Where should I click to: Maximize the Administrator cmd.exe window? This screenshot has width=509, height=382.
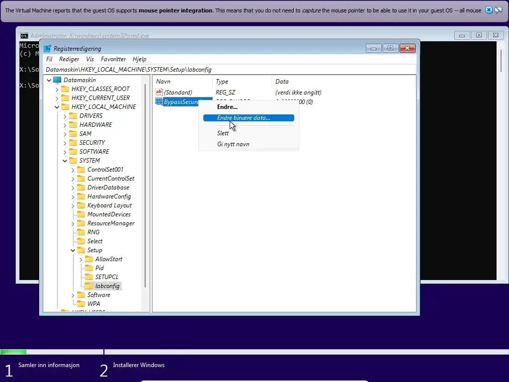479,35
